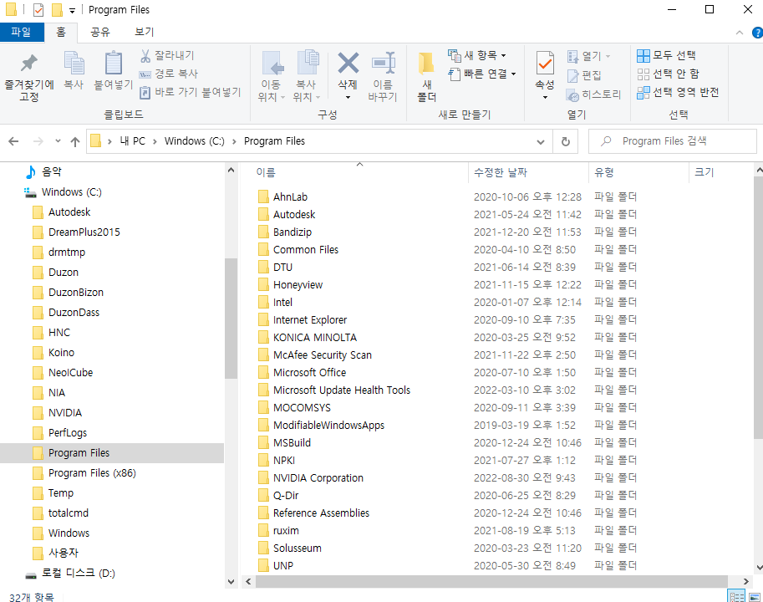
Task: Click the Back navigation arrow
Action: tap(13, 141)
